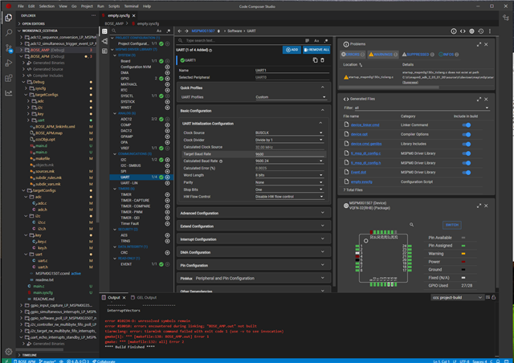Expand the Advanced Configuration section

pos(254,213)
